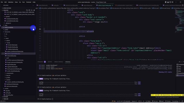Image resolution: width=184 pixels, height=103 pixels.
Task: Refresh the Explorer file tree
Action: coord(32,10)
